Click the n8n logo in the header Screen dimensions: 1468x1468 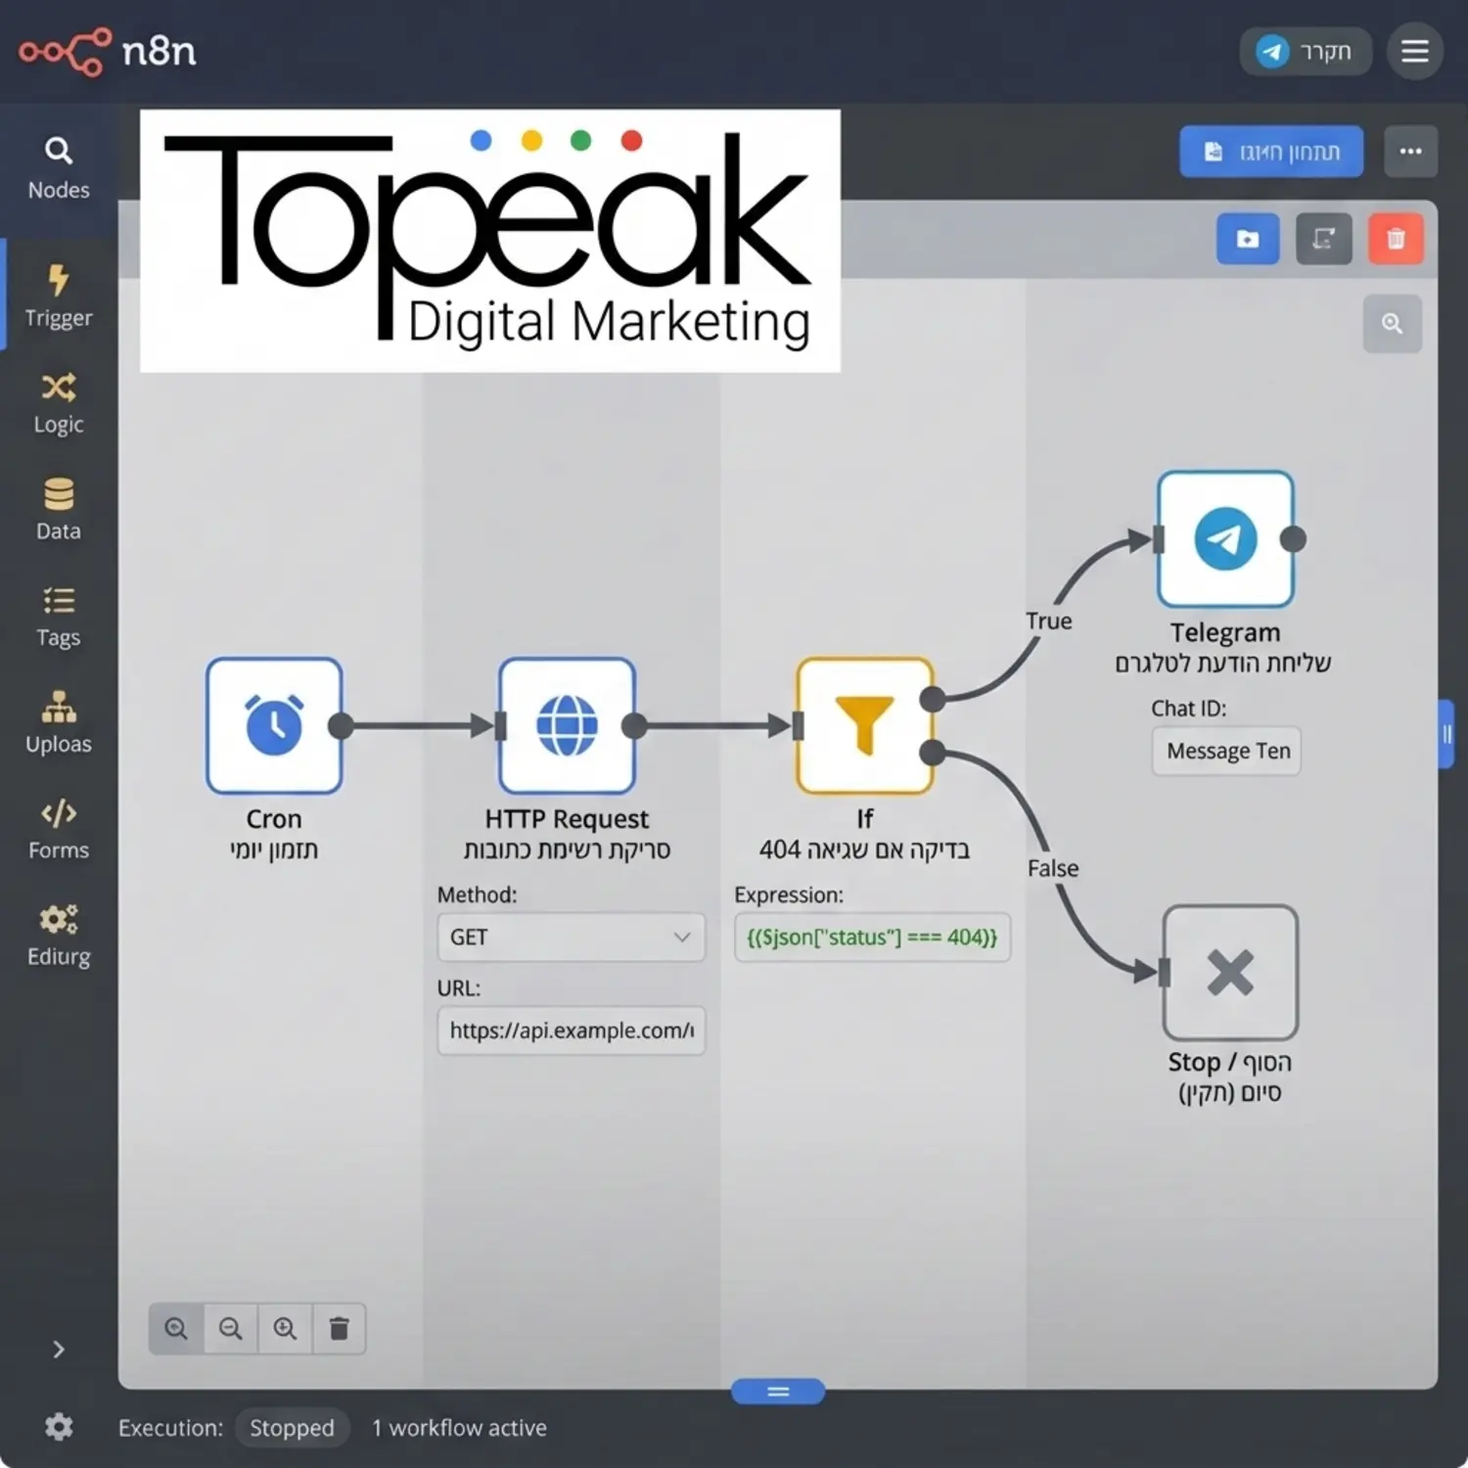(107, 51)
